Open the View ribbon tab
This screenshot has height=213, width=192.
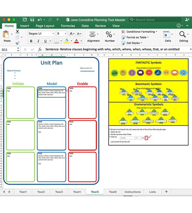[x=116, y=26]
